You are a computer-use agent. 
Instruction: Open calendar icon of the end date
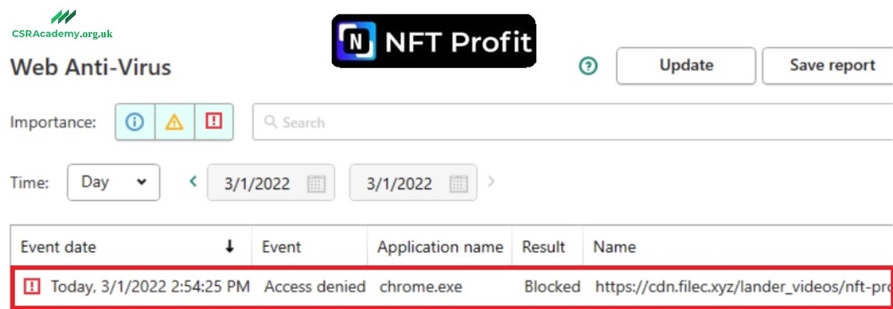(x=458, y=184)
